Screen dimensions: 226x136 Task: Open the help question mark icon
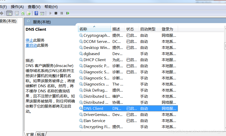click(36, 13)
